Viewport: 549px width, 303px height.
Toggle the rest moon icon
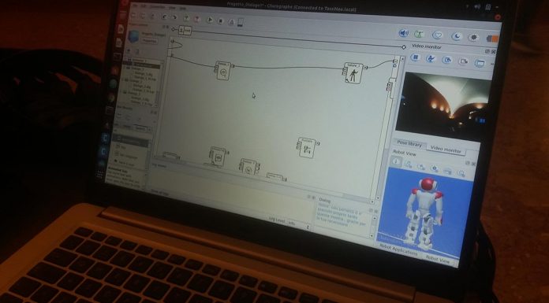(x=456, y=36)
